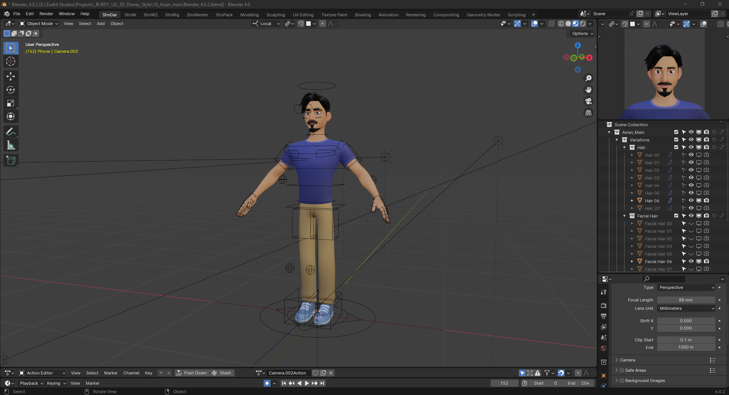Open the viewport Options button

pos(582,33)
